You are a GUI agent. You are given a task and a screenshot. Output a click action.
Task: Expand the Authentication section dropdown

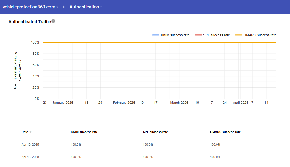coord(86,7)
